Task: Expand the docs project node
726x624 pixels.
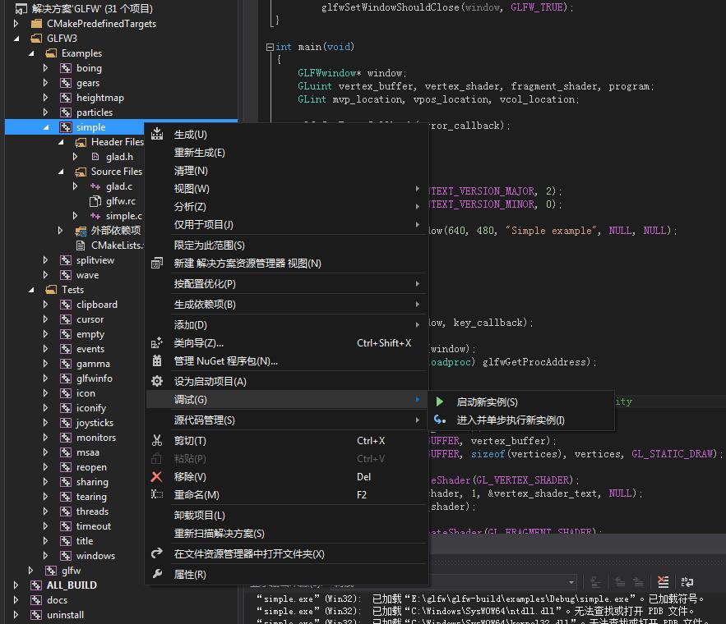Action: 16,600
